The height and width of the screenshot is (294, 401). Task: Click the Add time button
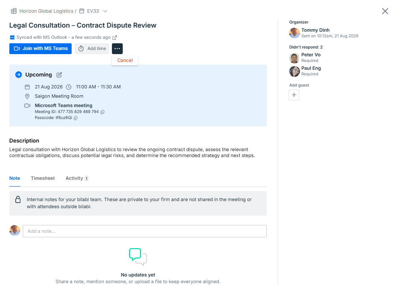(x=92, y=49)
